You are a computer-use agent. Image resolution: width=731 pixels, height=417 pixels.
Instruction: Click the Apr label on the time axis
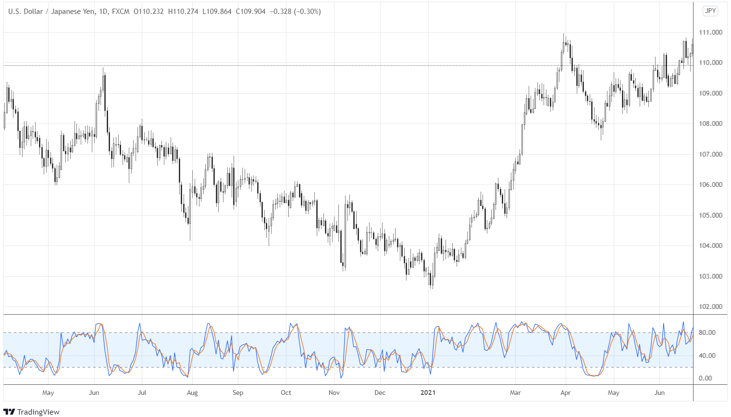566,392
